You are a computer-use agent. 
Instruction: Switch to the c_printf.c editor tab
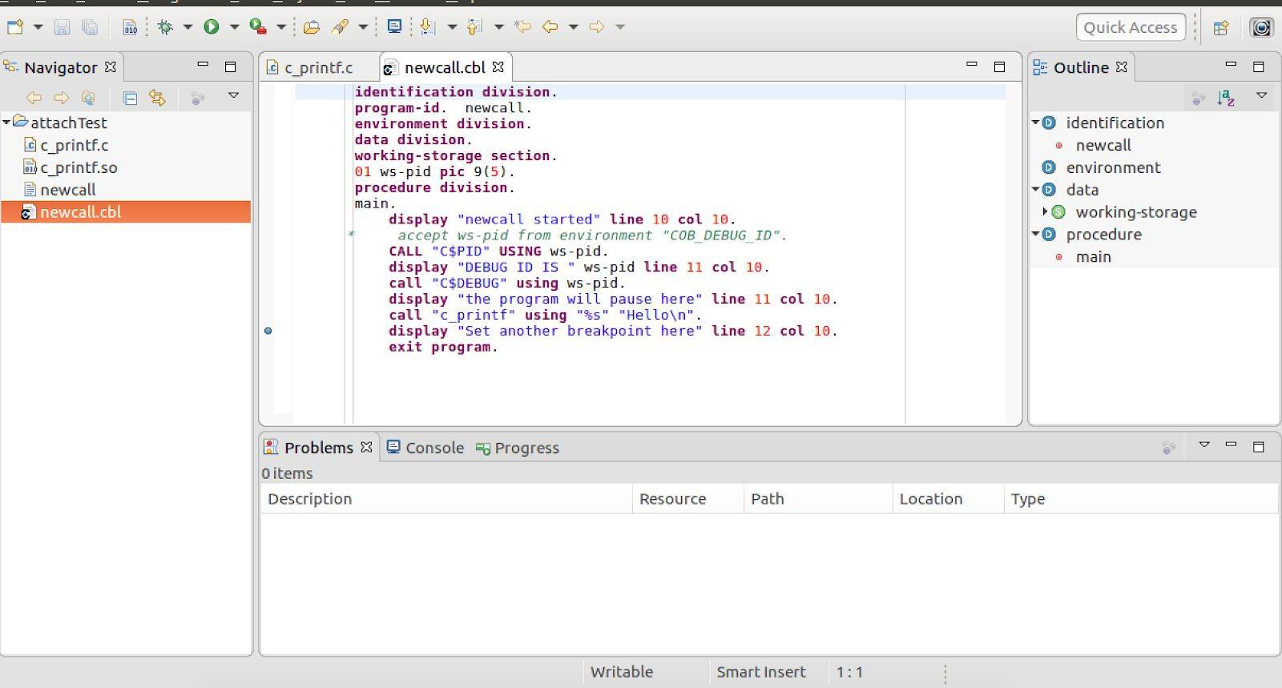[318, 68]
